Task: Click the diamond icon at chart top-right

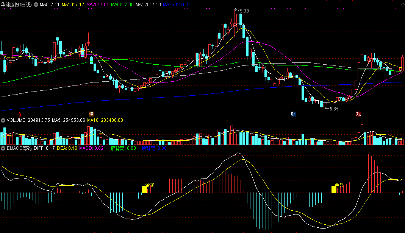Action: (403, 5)
